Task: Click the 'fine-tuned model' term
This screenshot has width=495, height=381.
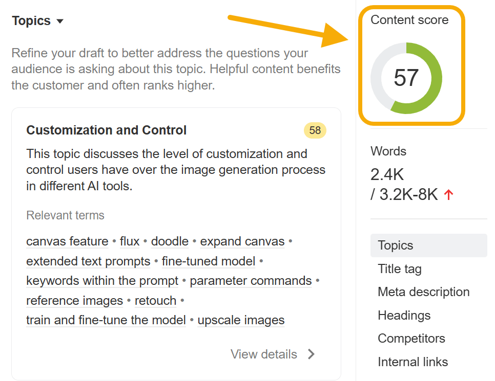Action: click(x=208, y=261)
